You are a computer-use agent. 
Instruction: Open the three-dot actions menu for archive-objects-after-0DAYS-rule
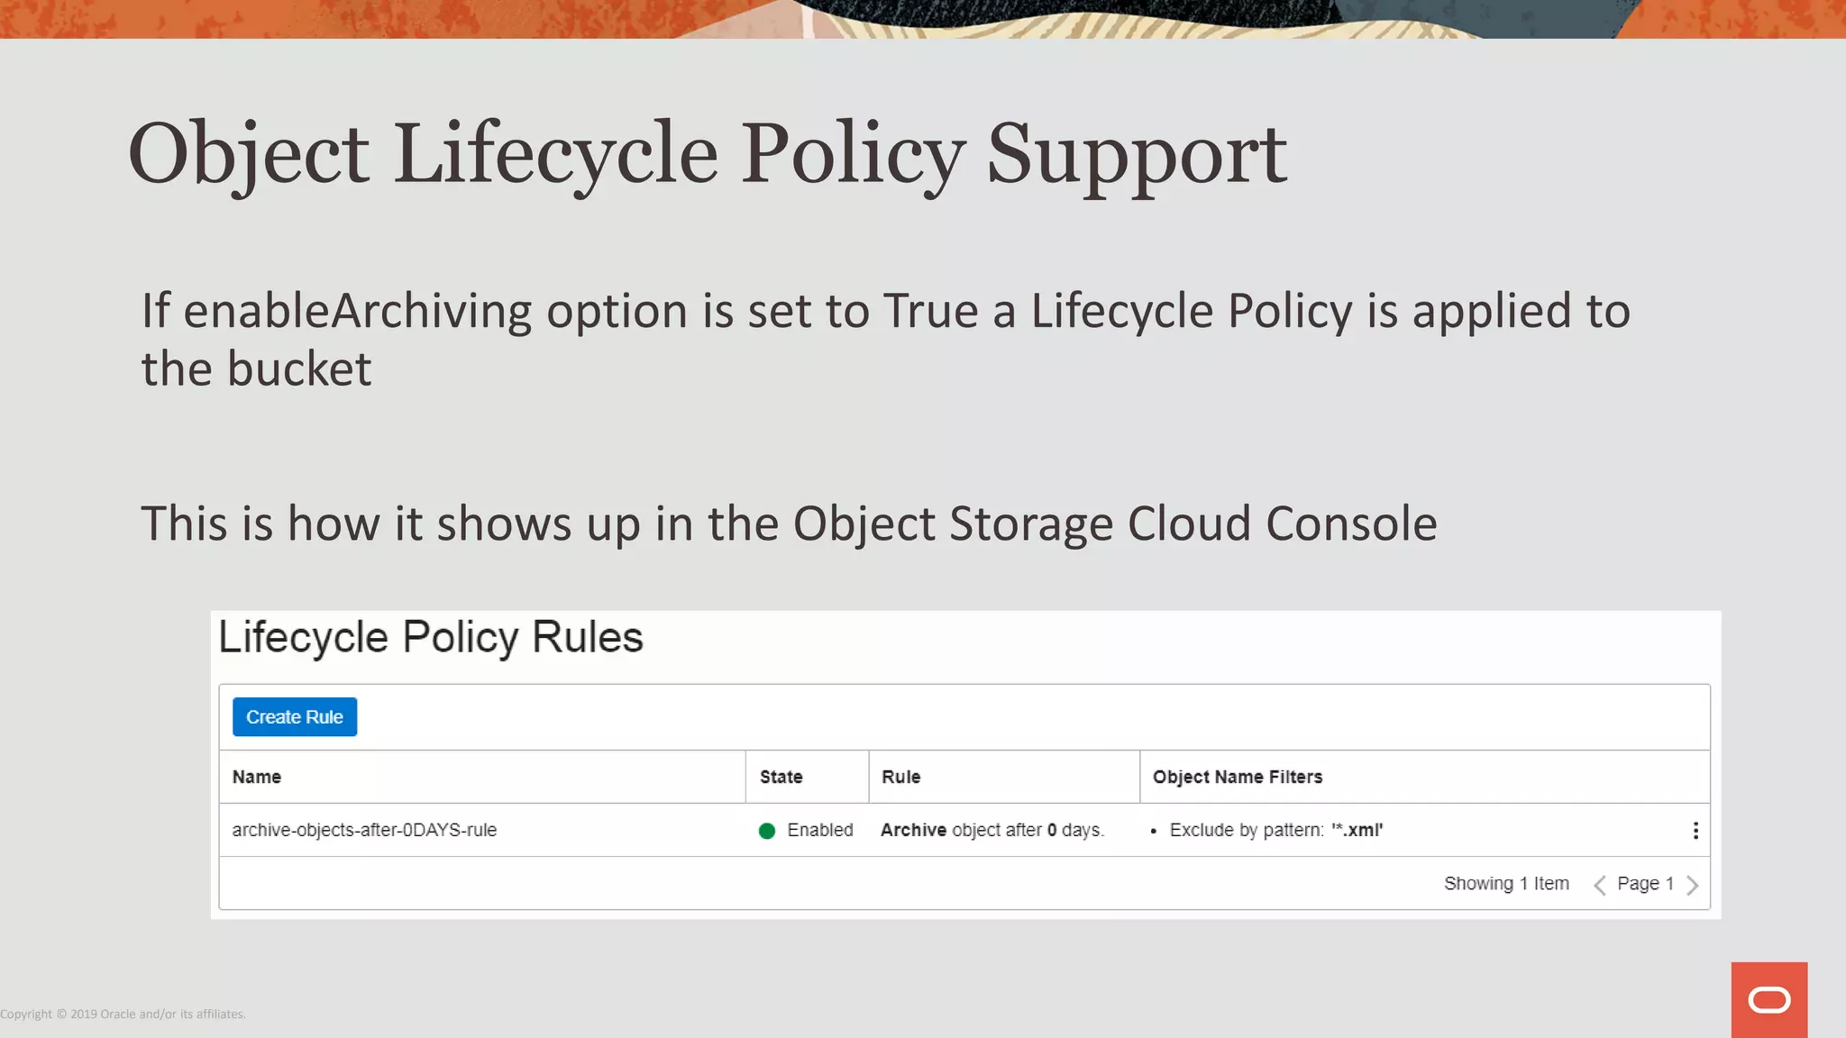1695,831
